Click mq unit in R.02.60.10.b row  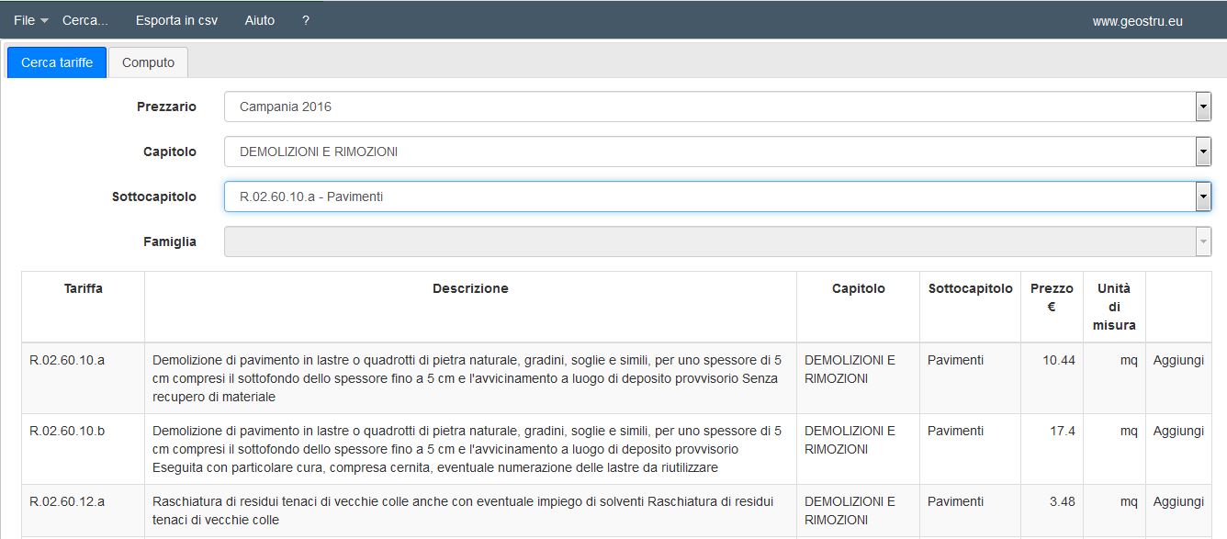point(1129,431)
